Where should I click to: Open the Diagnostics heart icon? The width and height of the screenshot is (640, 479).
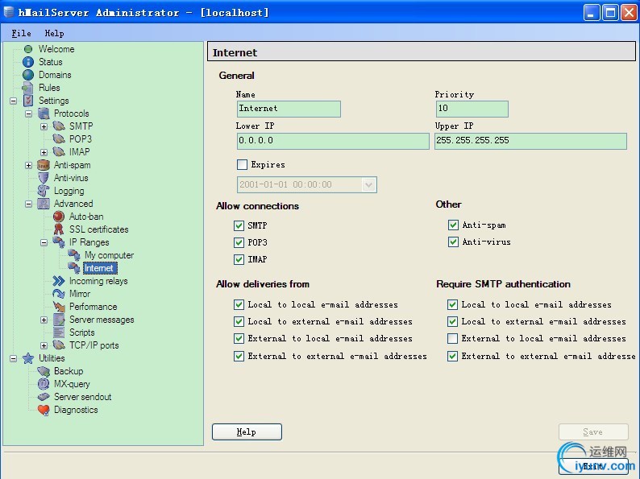(x=44, y=410)
